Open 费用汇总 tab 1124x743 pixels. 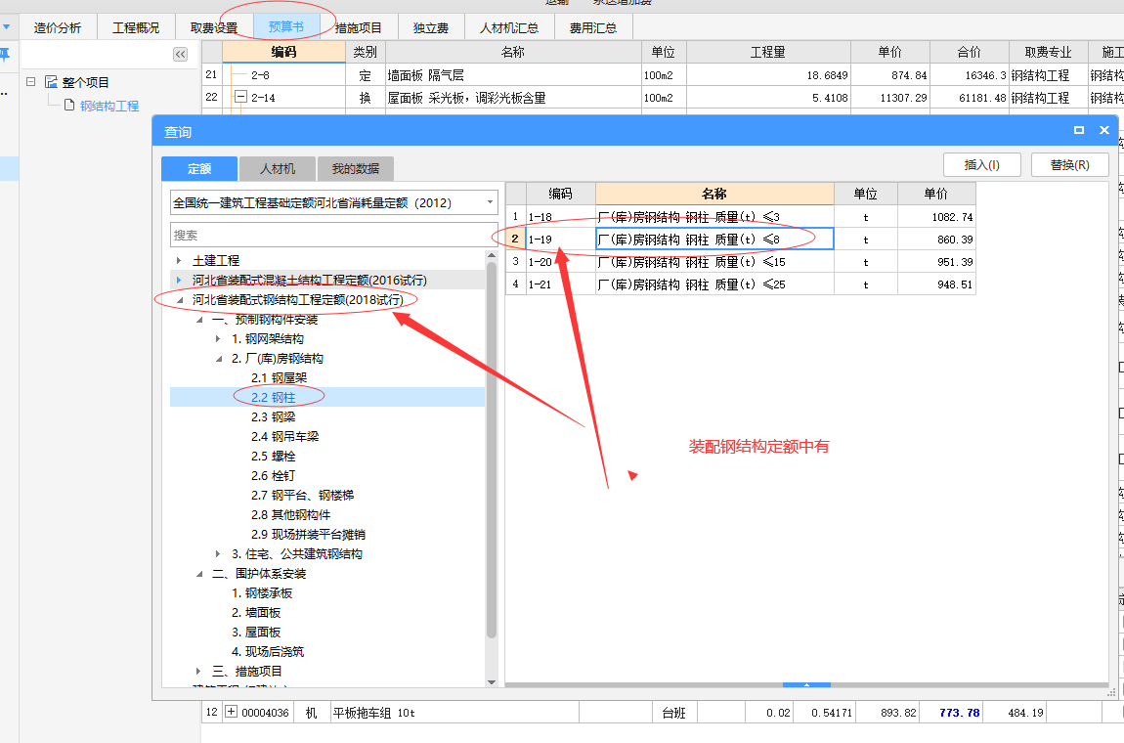[593, 28]
